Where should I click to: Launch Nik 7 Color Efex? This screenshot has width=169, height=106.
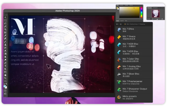[x=134, y=60]
